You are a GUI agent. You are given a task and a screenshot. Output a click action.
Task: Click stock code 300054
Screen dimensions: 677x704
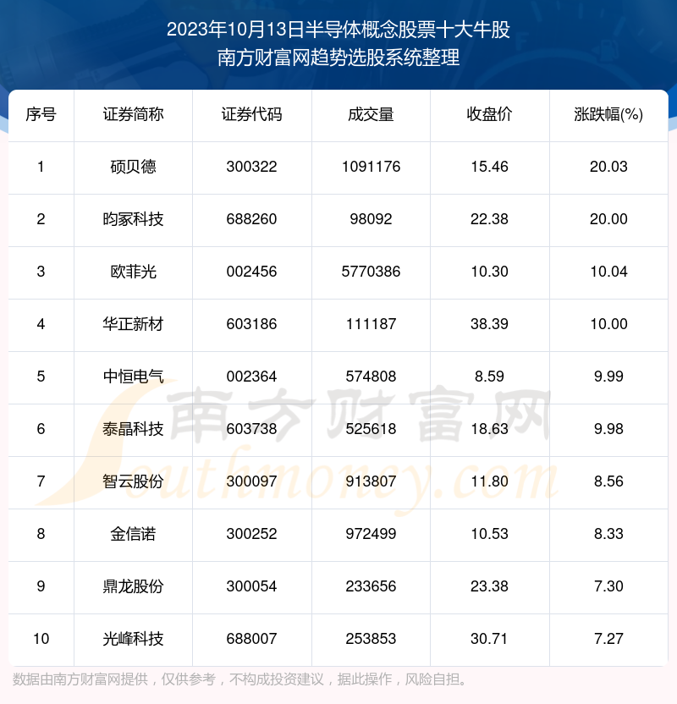pyautogui.click(x=252, y=586)
